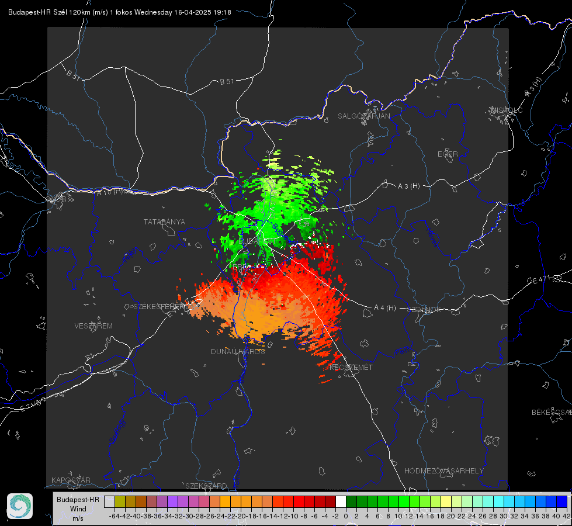Image resolution: width=572 pixels, height=526 pixels.
Task: Select the white swatch between -2 and 0
Action: point(341,501)
